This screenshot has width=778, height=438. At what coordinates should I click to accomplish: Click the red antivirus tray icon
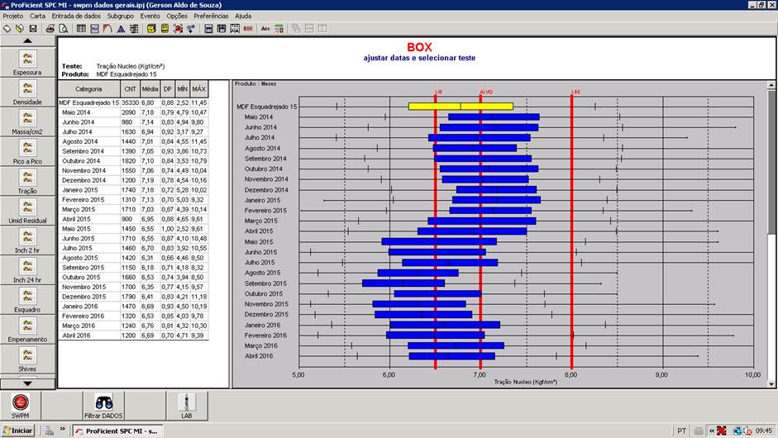pyautogui.click(x=722, y=431)
